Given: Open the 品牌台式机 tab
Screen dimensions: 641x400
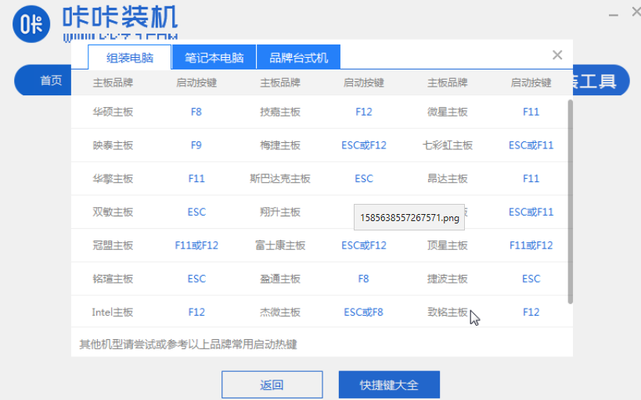Looking at the screenshot, I should coord(298,58).
